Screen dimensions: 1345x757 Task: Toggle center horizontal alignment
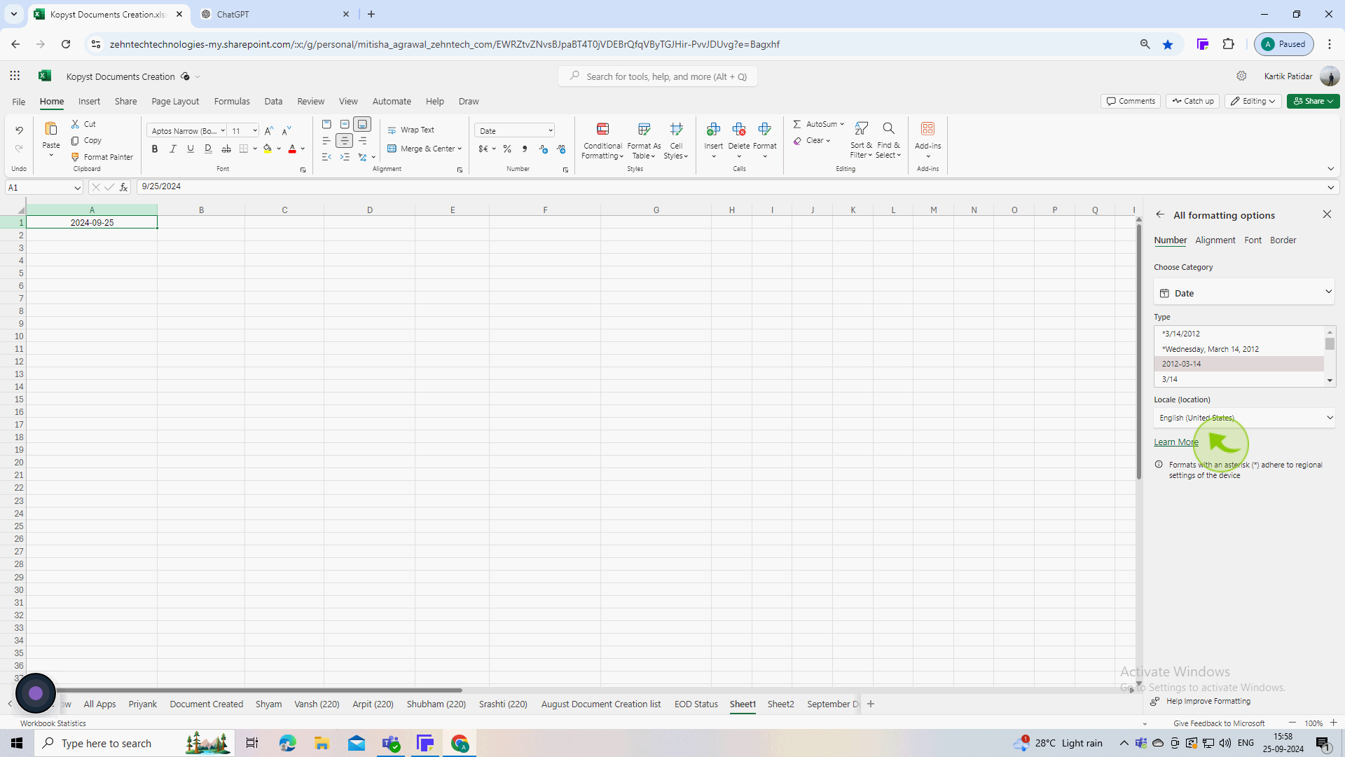click(345, 141)
